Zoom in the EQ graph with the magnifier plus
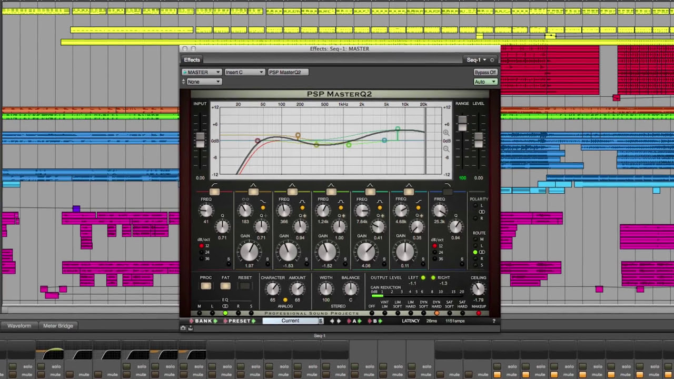The height and width of the screenshot is (379, 674). (x=446, y=133)
